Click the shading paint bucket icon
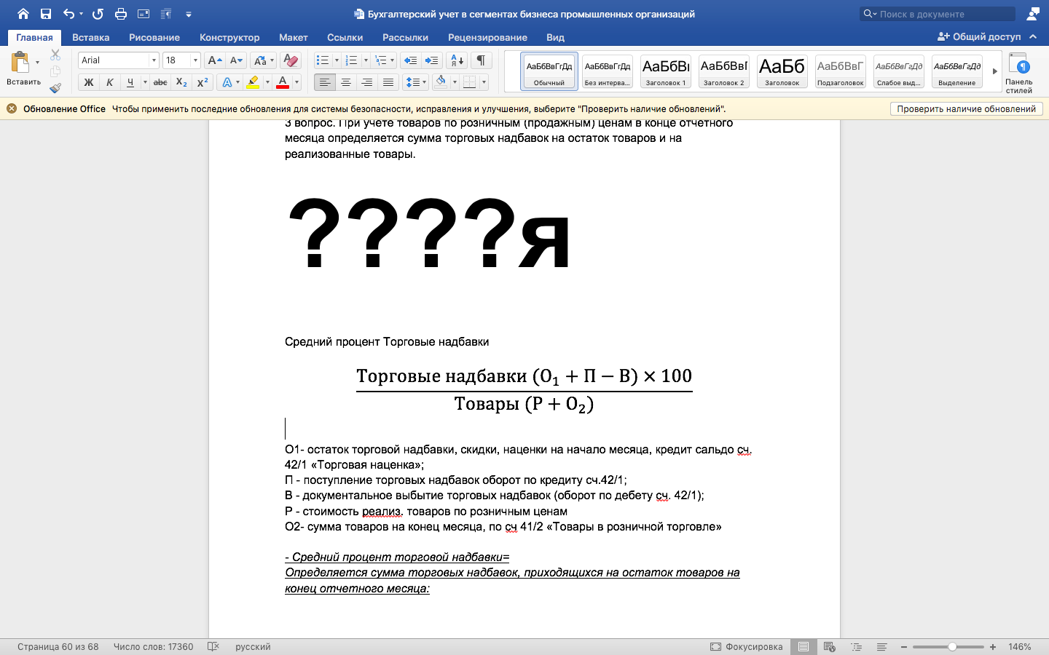The image size is (1049, 655). (x=441, y=82)
